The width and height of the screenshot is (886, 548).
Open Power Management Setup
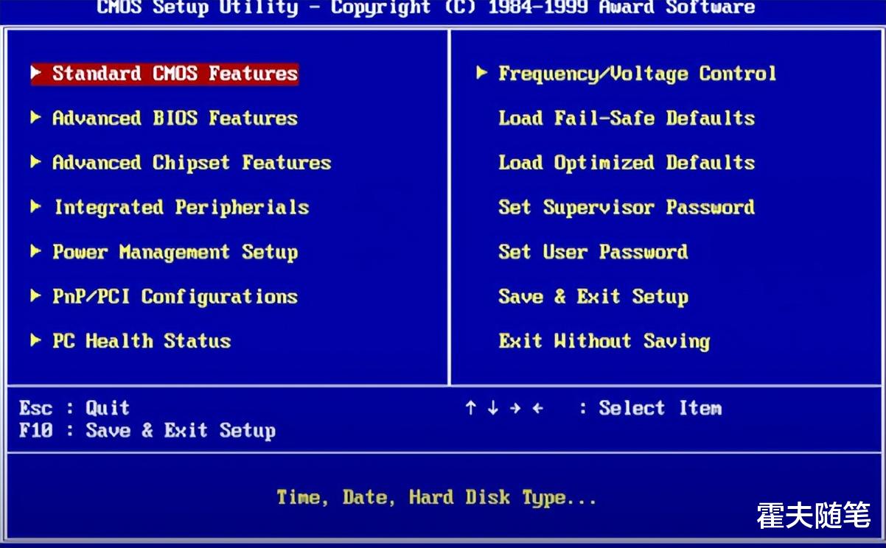175,253
